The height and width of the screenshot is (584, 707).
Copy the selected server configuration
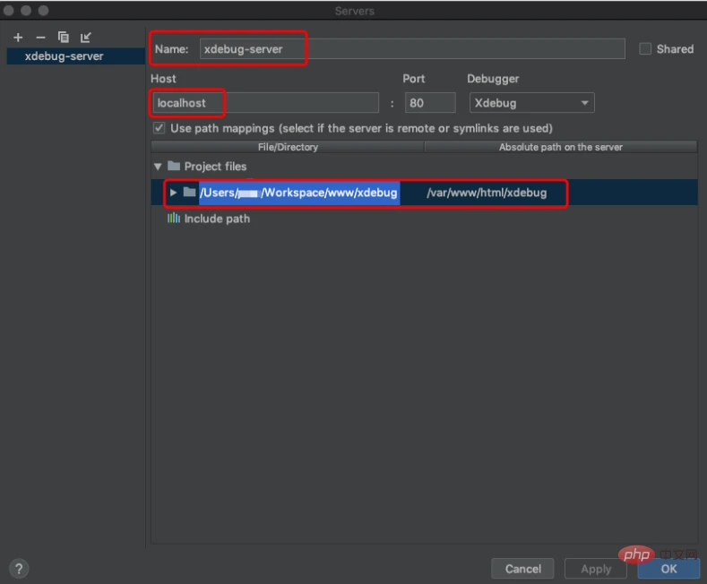coord(63,37)
